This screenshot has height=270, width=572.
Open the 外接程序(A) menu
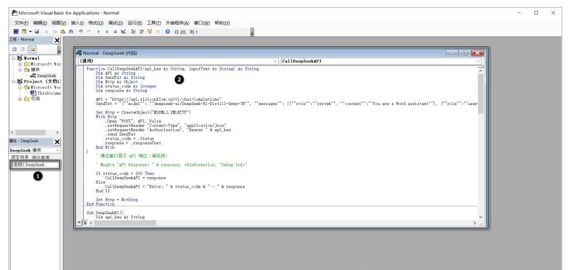177,22
